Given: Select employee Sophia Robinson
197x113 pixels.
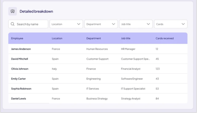Looking at the screenshot, I should [21, 89].
